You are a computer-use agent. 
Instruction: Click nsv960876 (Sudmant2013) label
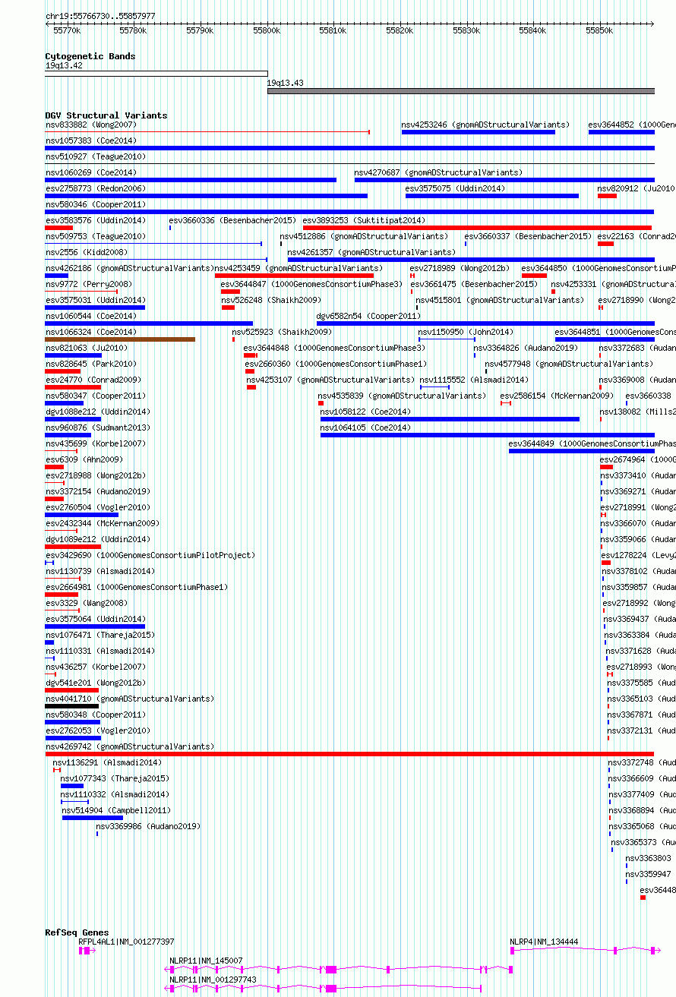click(x=97, y=428)
